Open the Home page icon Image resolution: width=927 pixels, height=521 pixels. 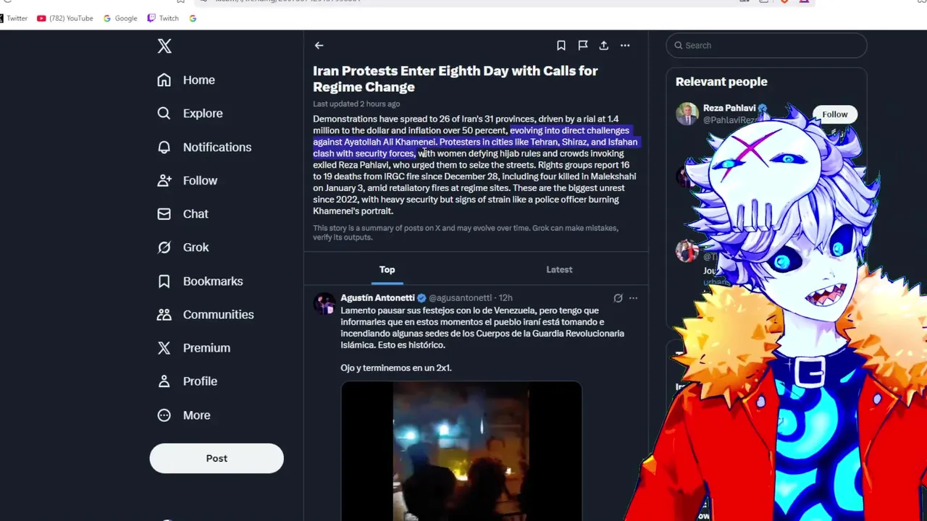tap(164, 80)
